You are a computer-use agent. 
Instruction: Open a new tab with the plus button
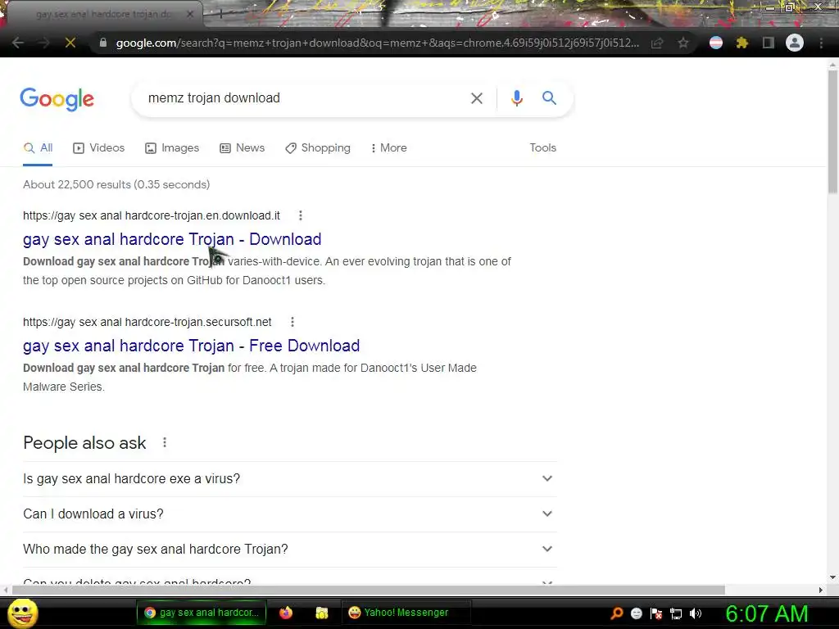click(x=220, y=15)
